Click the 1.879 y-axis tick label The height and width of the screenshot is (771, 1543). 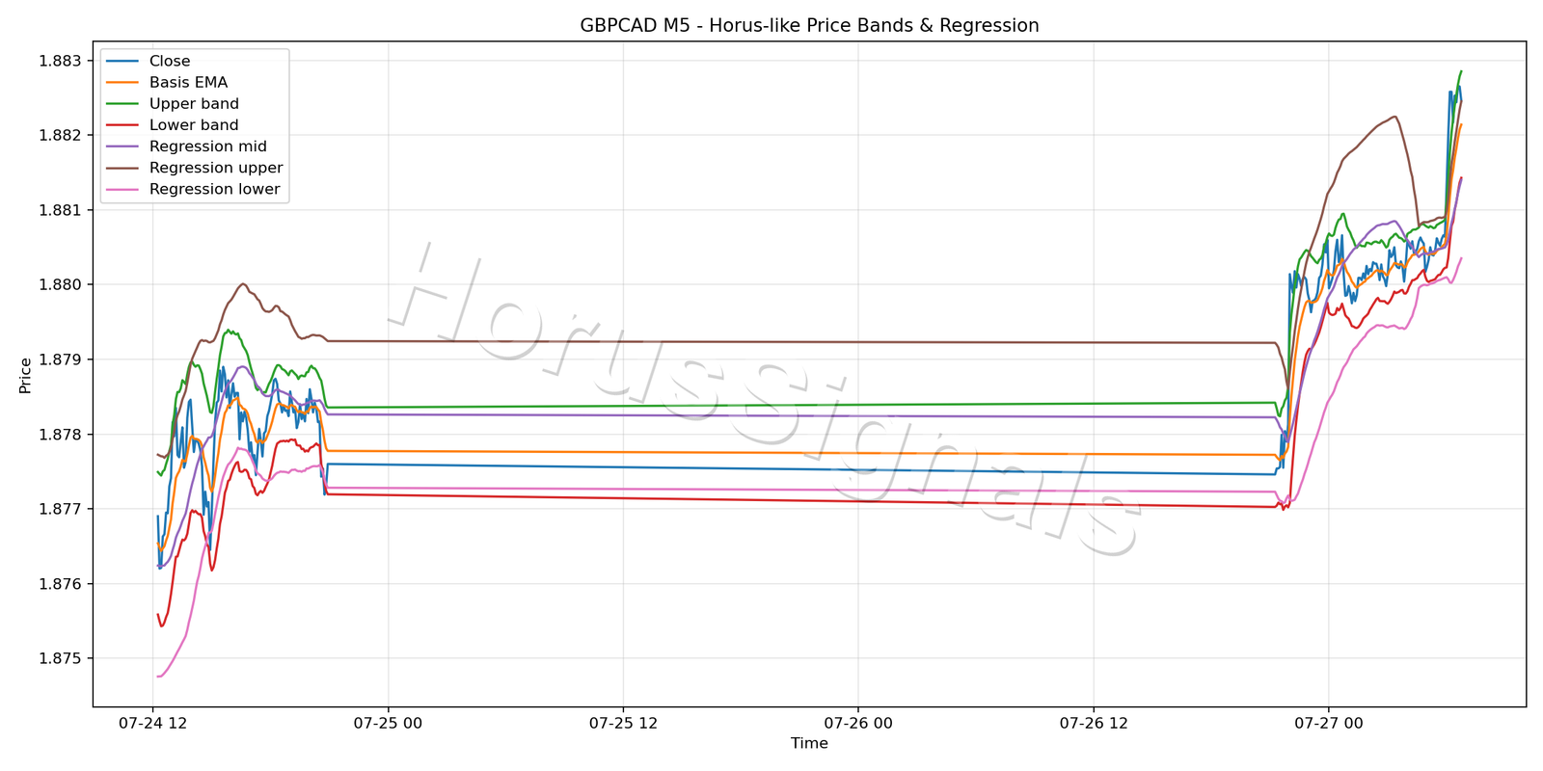tap(60, 359)
